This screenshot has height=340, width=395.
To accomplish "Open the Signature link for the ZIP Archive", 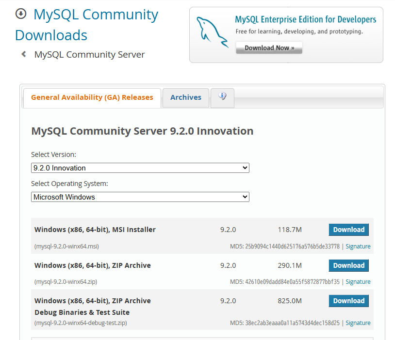I will (358, 281).
